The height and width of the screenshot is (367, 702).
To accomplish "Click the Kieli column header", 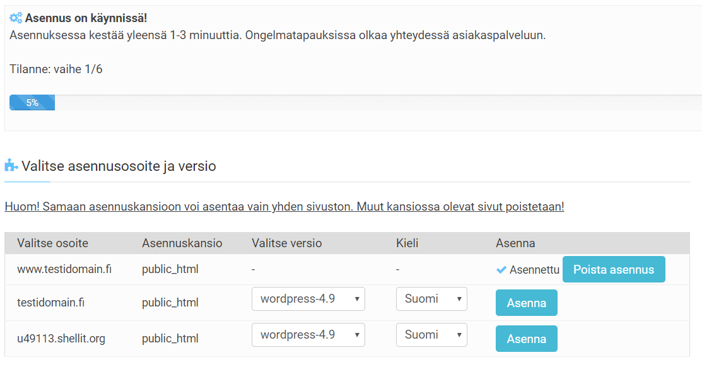I will coord(407,243).
